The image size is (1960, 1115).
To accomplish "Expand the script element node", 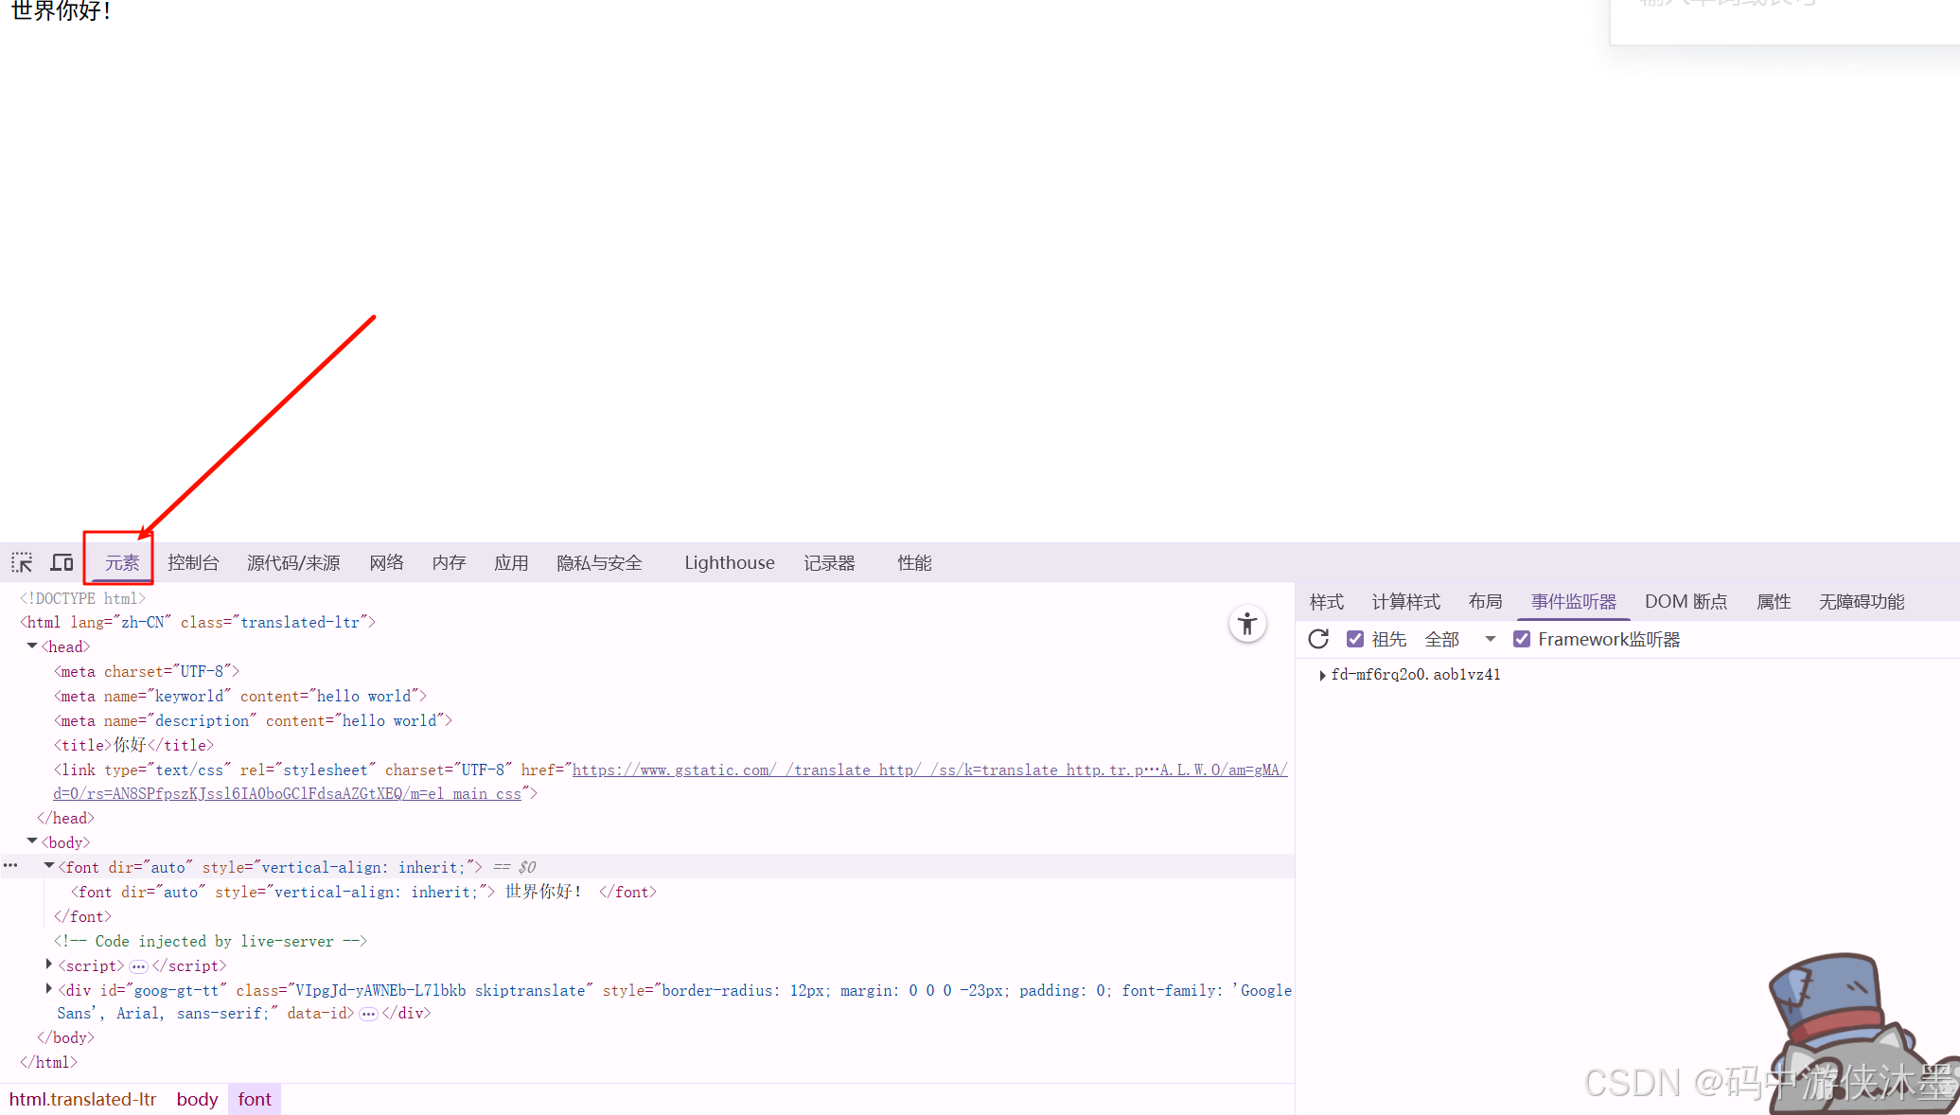I will (x=49, y=964).
